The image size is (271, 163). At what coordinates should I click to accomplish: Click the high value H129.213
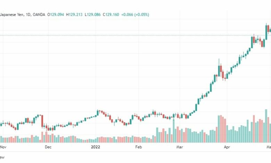click(x=74, y=15)
